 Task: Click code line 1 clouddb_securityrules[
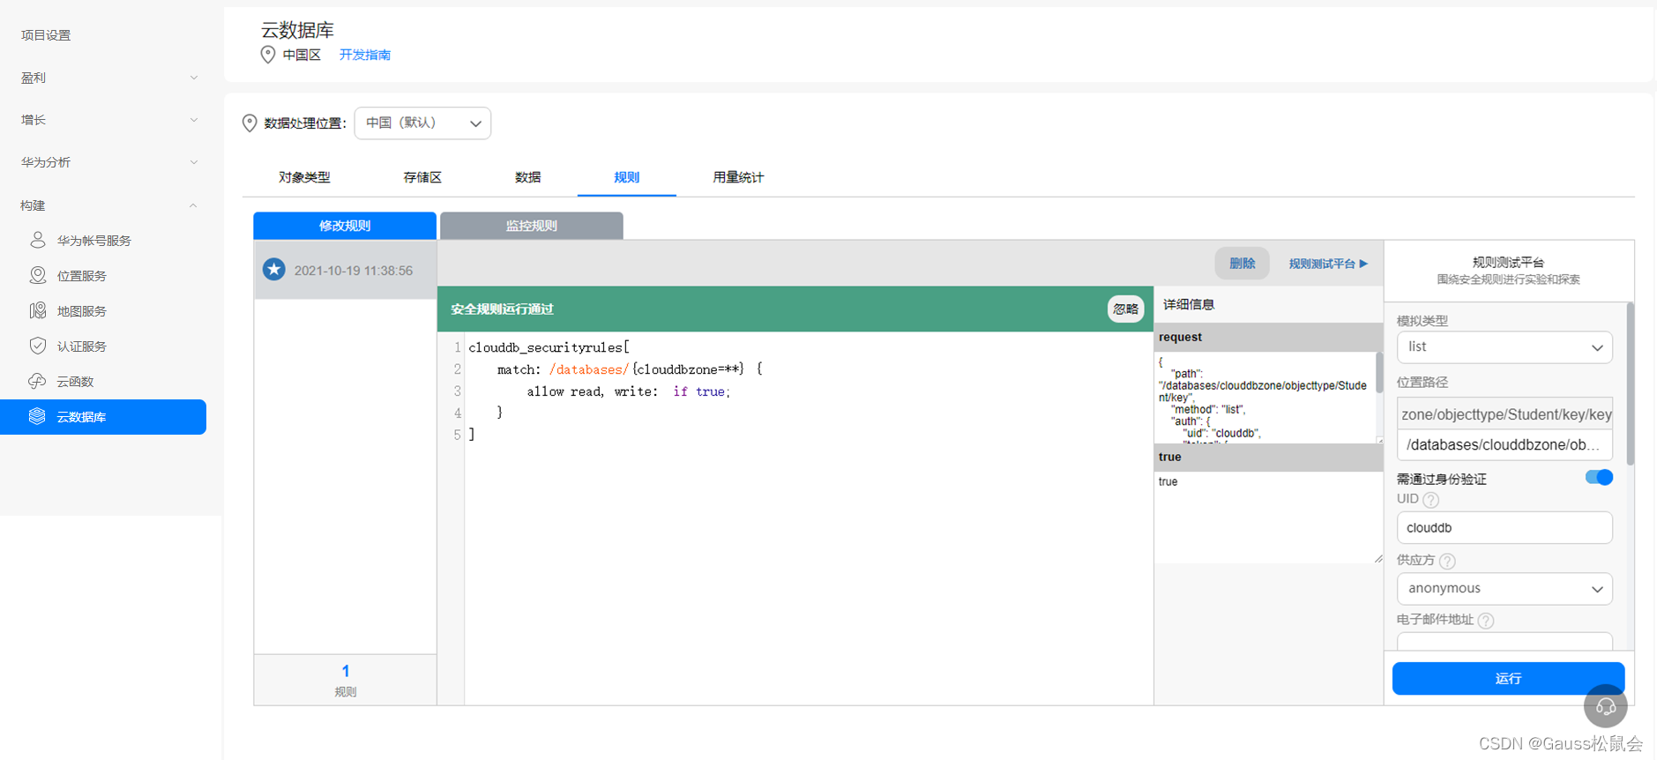(x=549, y=347)
